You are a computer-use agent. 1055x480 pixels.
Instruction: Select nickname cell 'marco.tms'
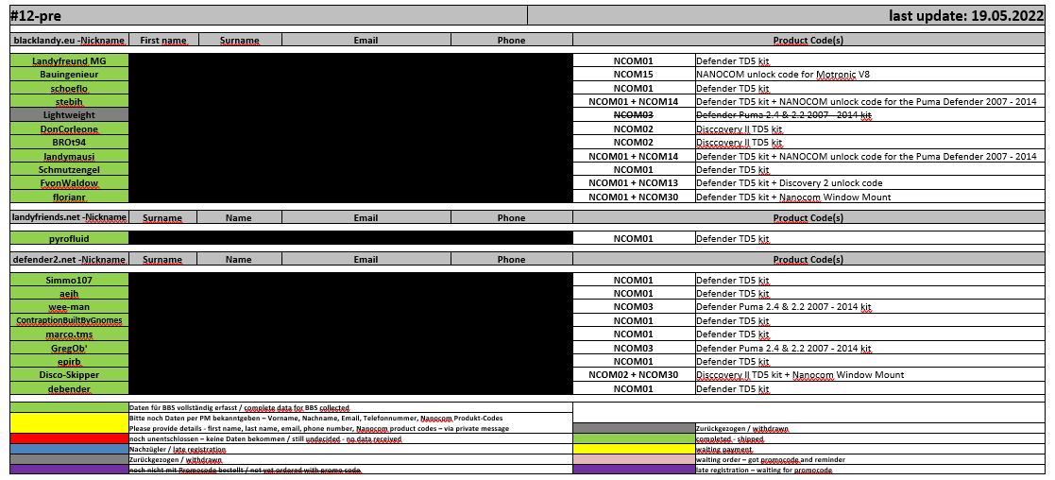point(69,334)
